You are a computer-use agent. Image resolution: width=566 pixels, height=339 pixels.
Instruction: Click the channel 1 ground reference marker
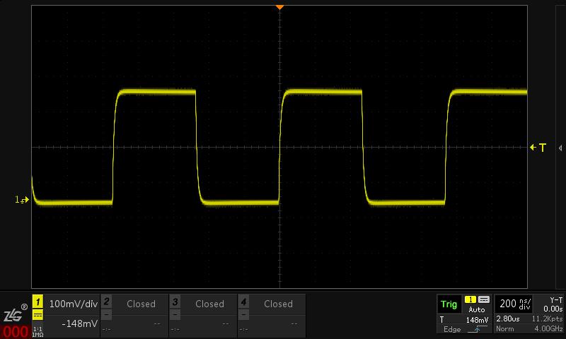[x=22, y=200]
